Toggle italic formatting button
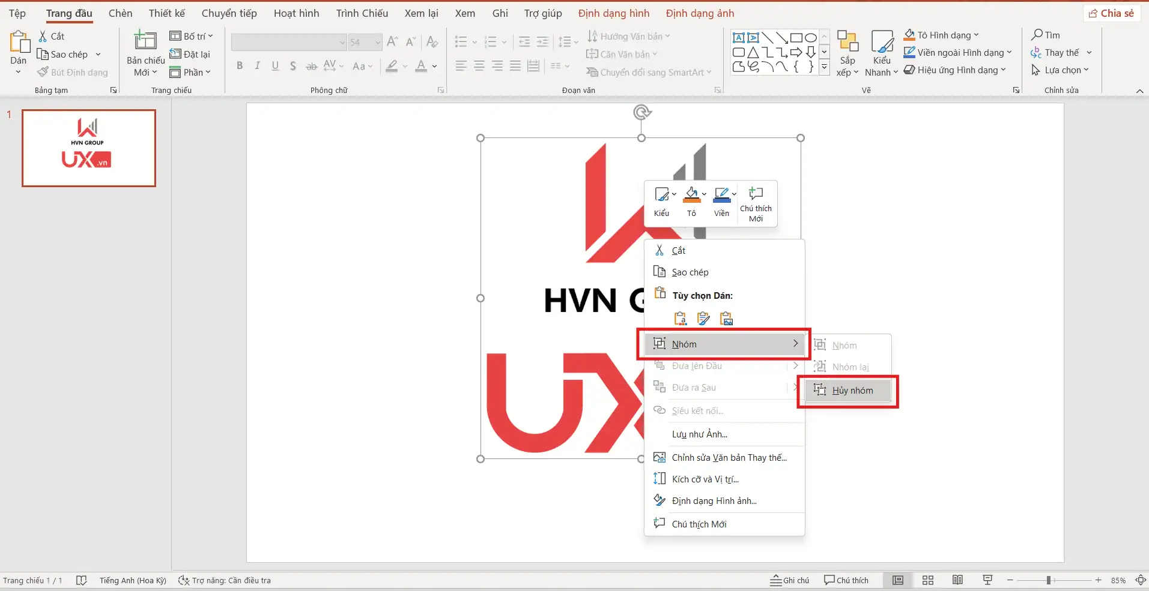 [257, 66]
